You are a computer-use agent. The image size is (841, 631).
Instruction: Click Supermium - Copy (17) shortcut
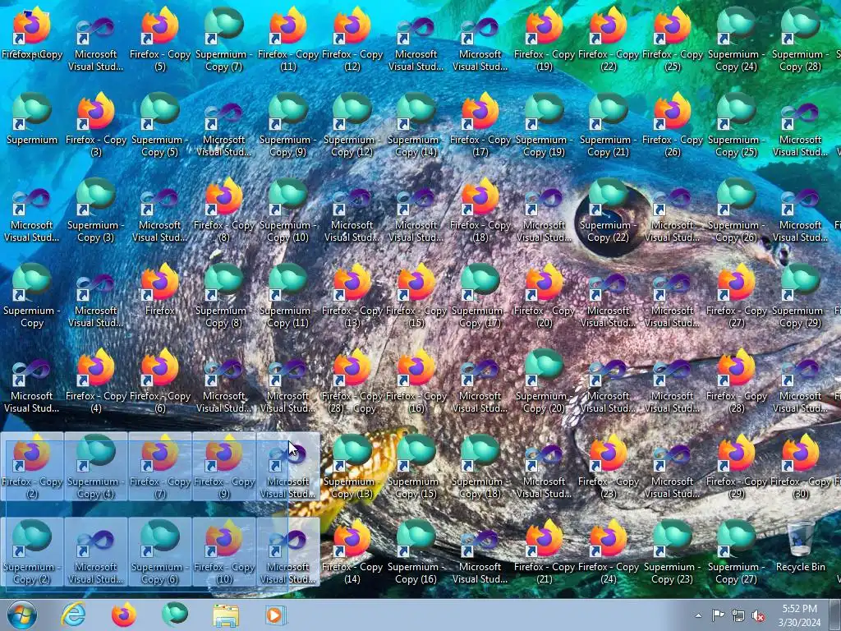(x=480, y=295)
